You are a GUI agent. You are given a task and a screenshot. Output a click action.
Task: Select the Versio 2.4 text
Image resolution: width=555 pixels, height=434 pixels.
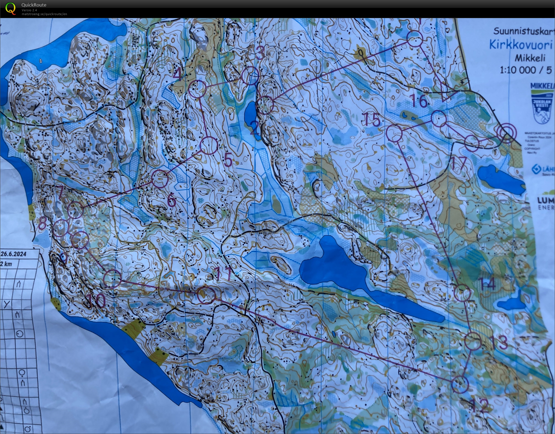[30, 10]
